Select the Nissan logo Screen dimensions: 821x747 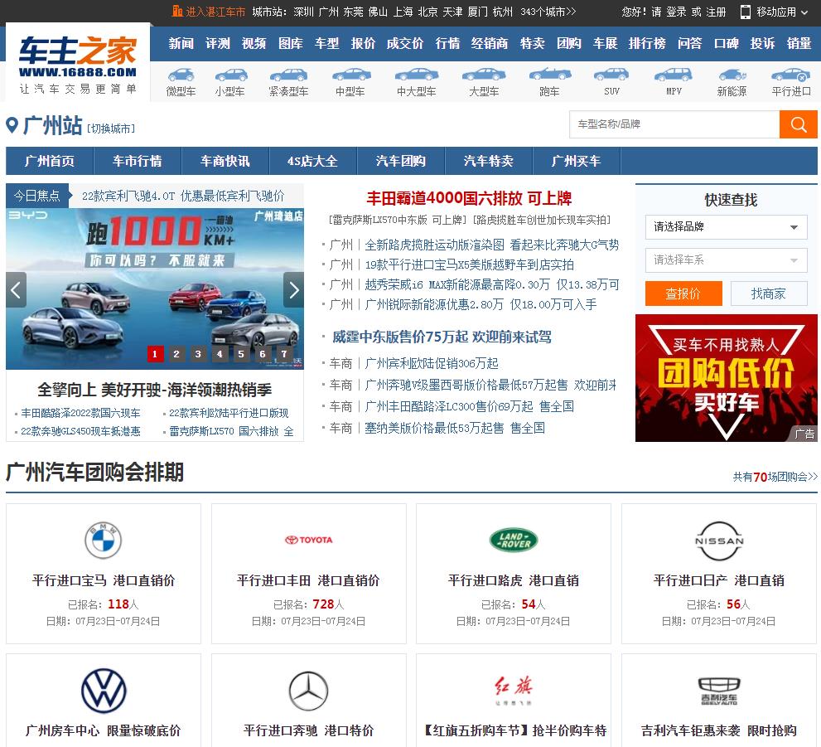(x=719, y=541)
